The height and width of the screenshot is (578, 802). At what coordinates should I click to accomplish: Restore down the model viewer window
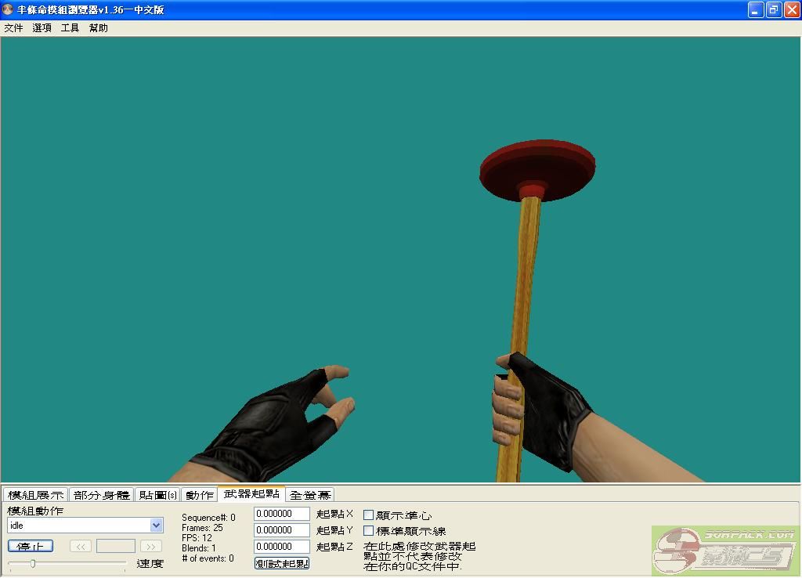point(773,10)
